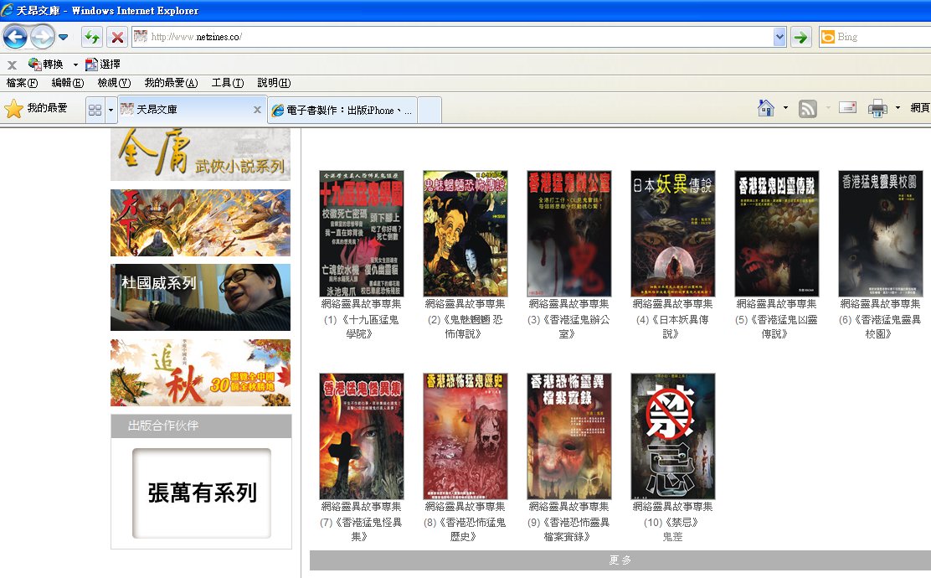Open the 網頁 command bar menu
Viewport: 931px width, 578px height.
click(920, 108)
